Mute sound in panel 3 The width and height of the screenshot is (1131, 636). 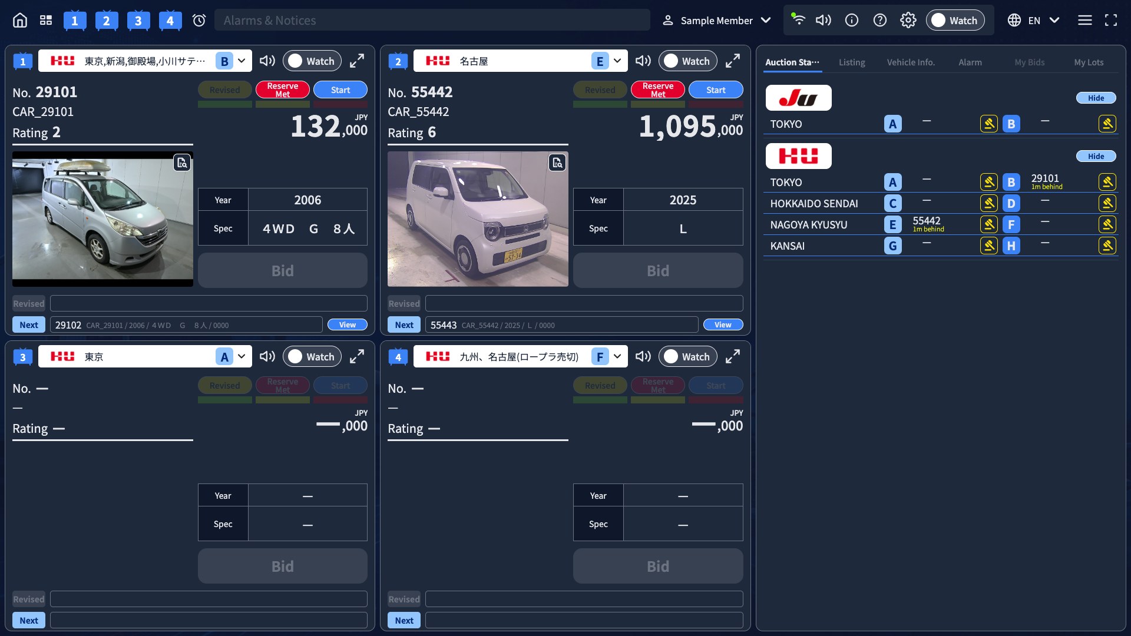click(x=267, y=356)
